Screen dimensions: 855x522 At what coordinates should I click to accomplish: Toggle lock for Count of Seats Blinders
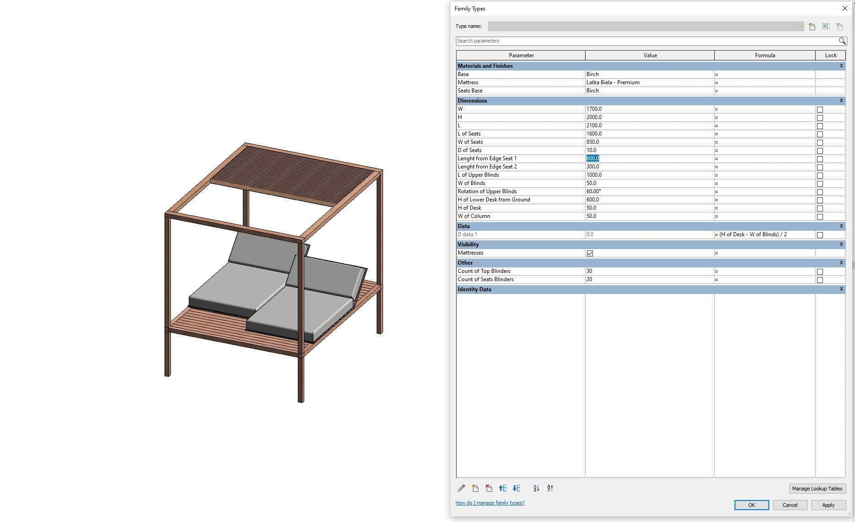(820, 280)
